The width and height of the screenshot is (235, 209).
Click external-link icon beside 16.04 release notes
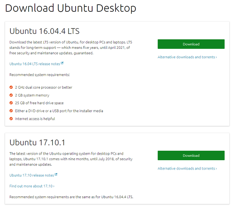point(62,63)
